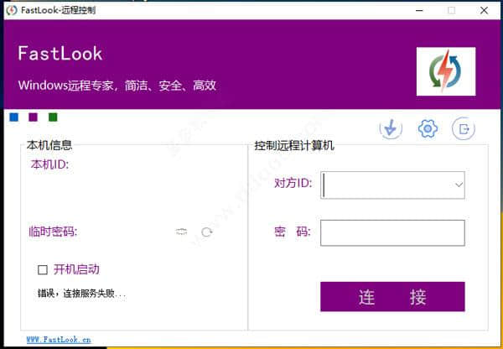The image size is (503, 349).
Task: Click the error message 连接服务失败 text
Action: [81, 294]
